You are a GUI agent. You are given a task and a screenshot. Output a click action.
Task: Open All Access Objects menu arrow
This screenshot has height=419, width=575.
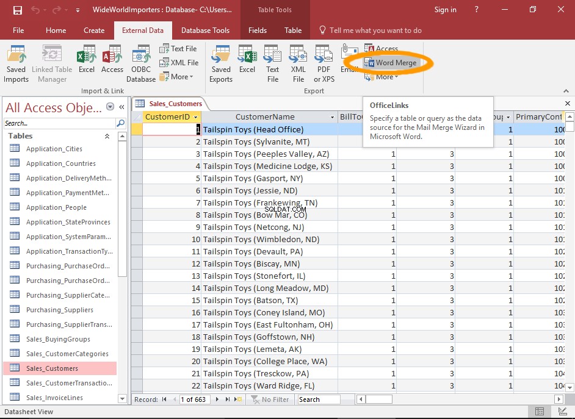(x=110, y=107)
